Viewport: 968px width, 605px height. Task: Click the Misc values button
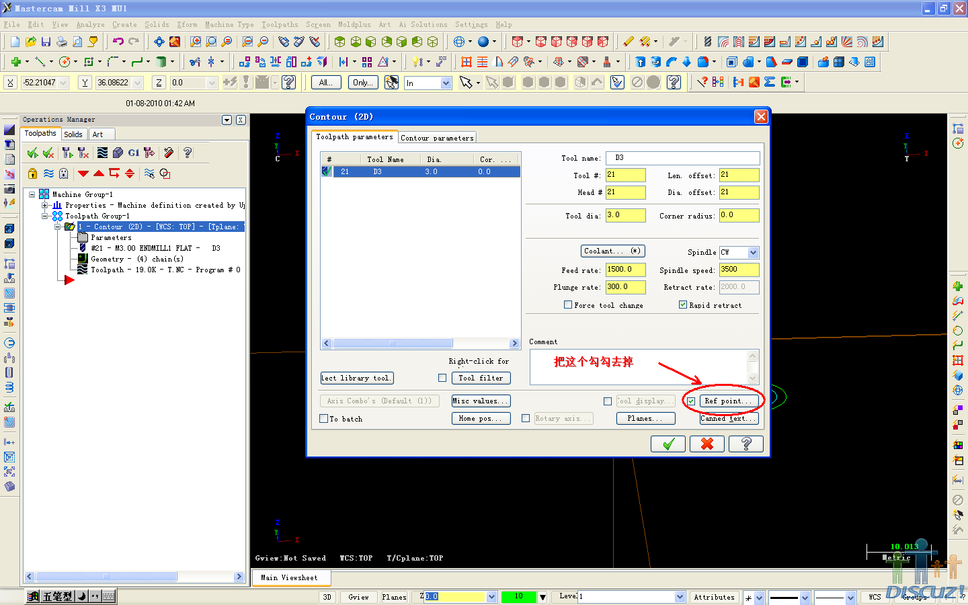(x=481, y=401)
